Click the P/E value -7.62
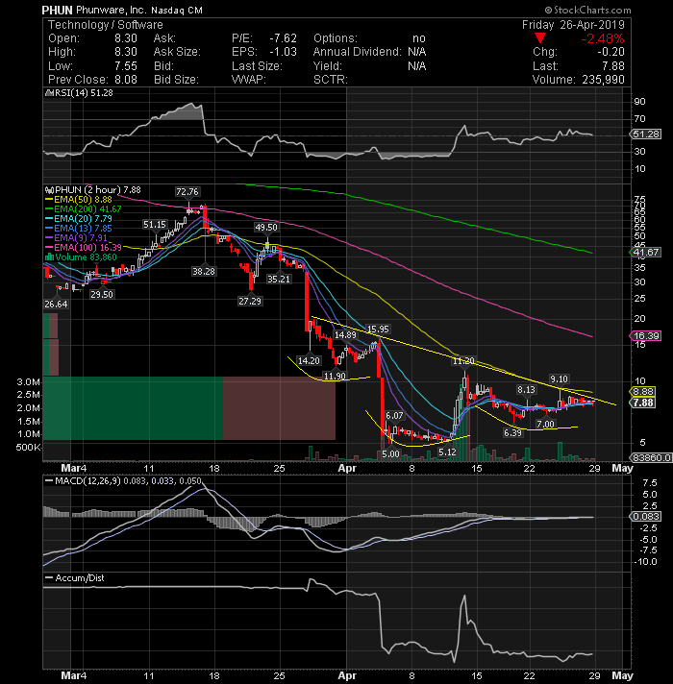The width and height of the screenshot is (673, 684). [284, 38]
